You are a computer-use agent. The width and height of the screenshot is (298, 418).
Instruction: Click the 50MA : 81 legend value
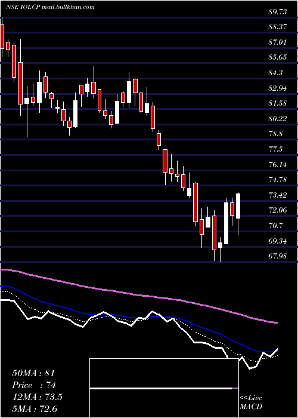(x=33, y=373)
